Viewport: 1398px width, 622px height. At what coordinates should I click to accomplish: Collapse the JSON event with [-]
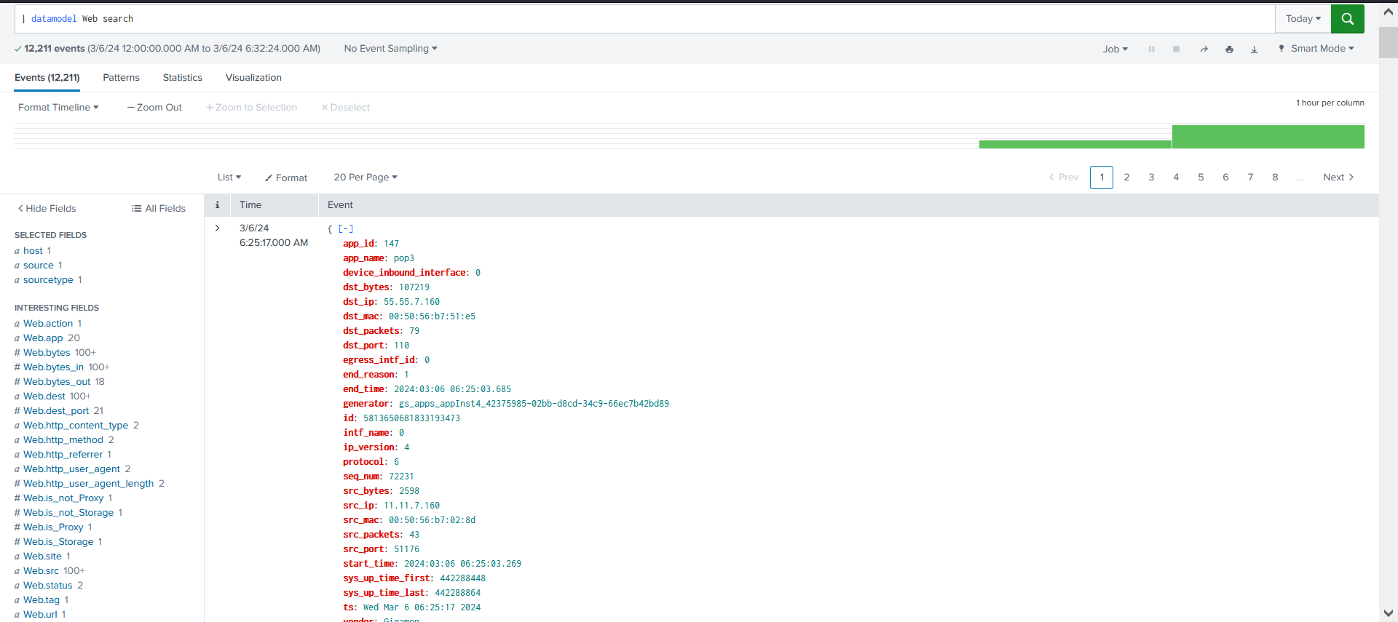[345, 228]
